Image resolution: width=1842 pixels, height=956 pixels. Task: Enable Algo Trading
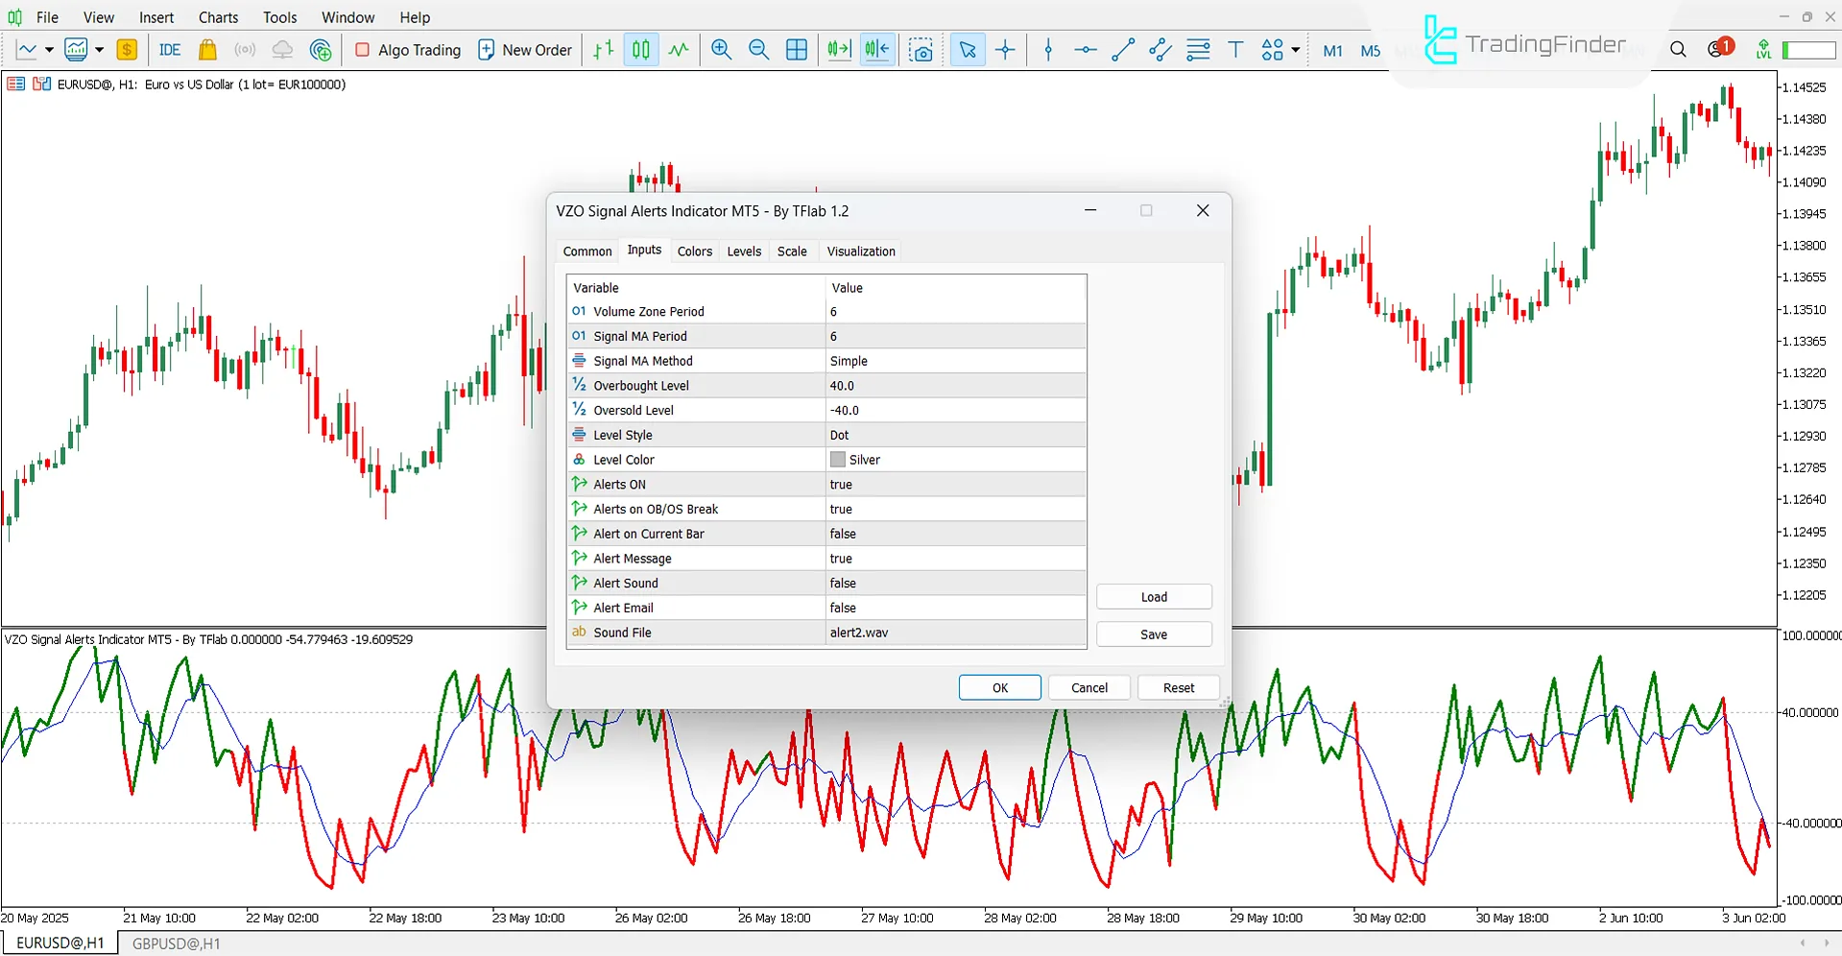408,50
